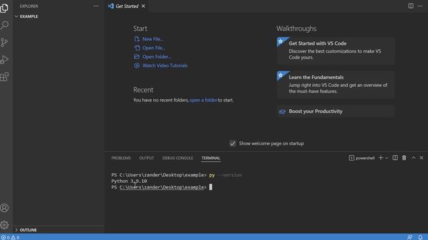
Task: Click the Watch Video Tutorials play icon
Action: [x=136, y=65]
